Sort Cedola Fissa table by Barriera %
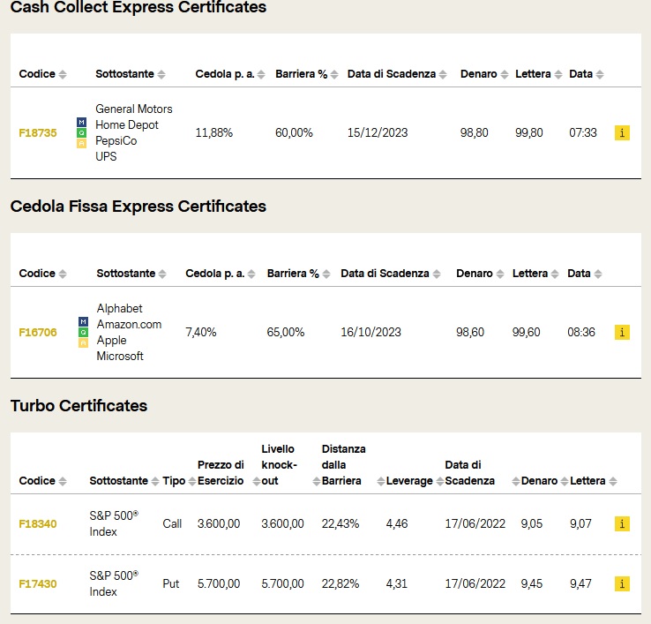Image resolution: width=651 pixels, height=624 pixels. pos(326,274)
